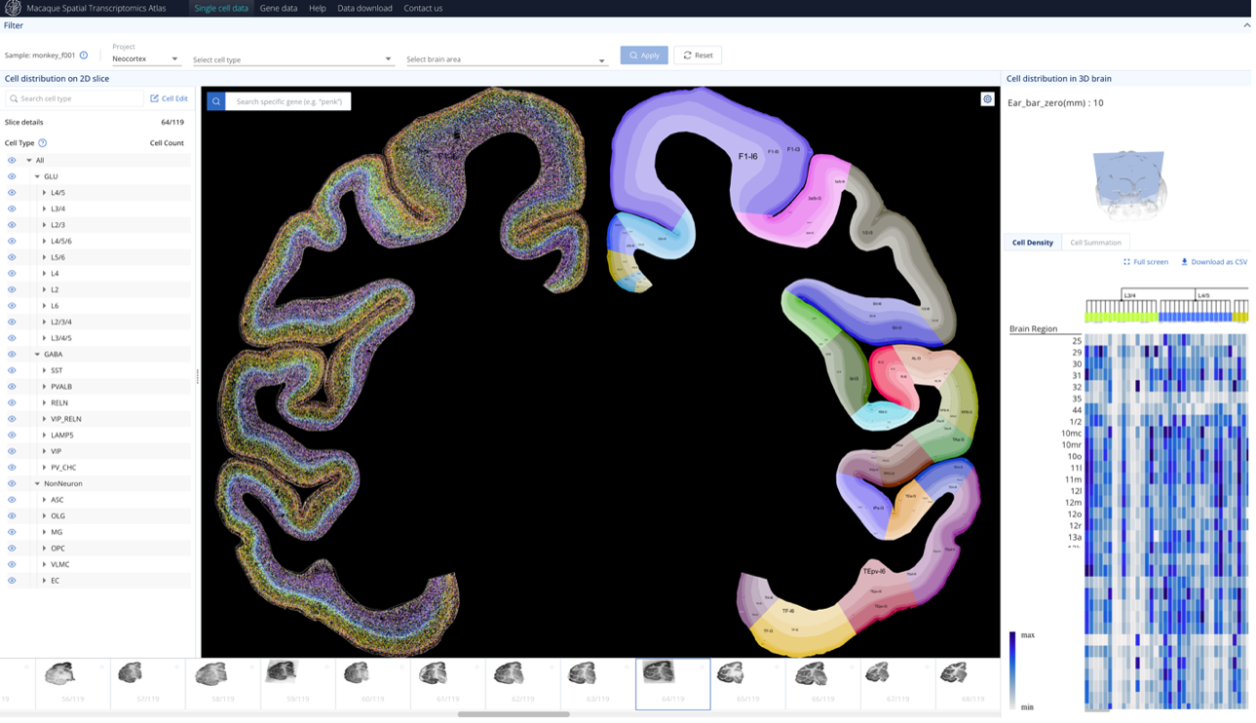Image resolution: width=1256 pixels, height=723 pixels.
Task: Select slice thumbnail 65/119
Action: click(747, 682)
